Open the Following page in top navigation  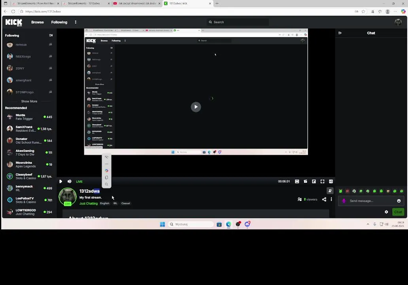(59, 22)
